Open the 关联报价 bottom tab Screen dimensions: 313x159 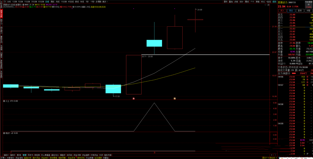10,158
